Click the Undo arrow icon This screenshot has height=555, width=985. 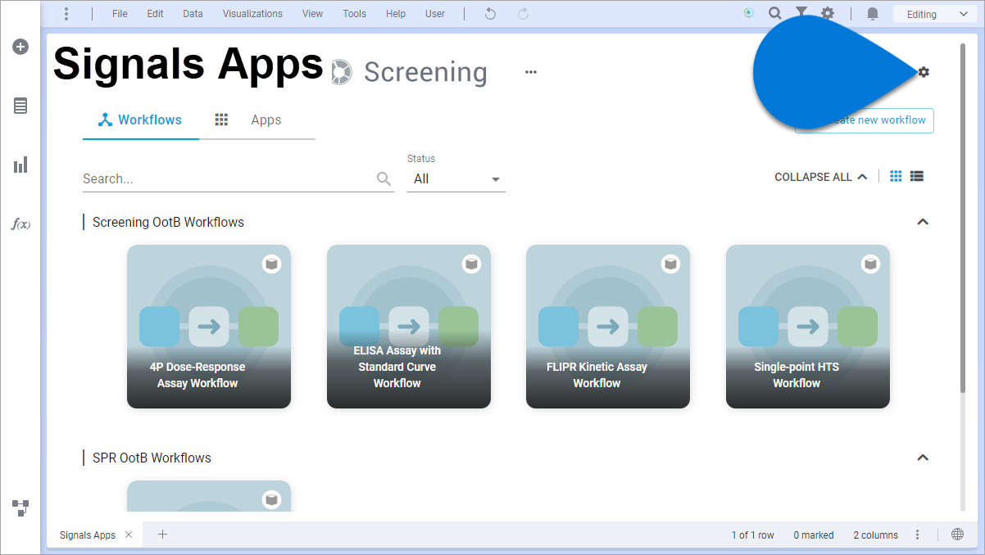[490, 14]
